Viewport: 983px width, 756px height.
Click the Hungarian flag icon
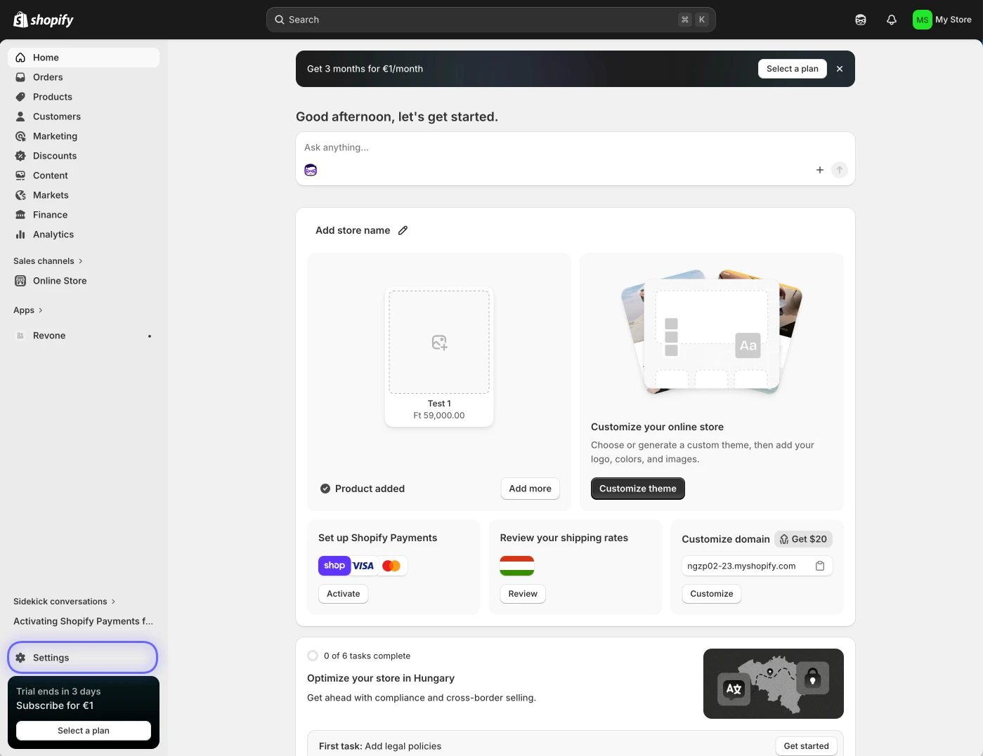517,566
